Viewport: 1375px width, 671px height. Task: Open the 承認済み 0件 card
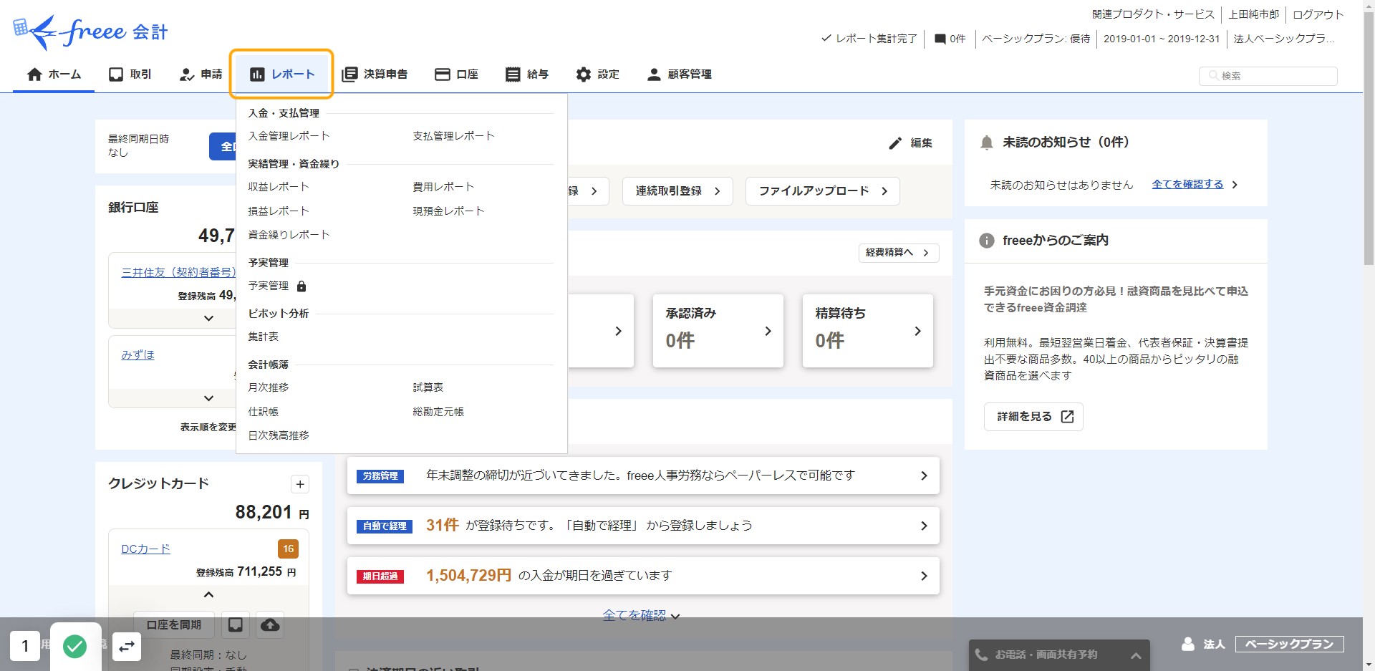pos(718,331)
